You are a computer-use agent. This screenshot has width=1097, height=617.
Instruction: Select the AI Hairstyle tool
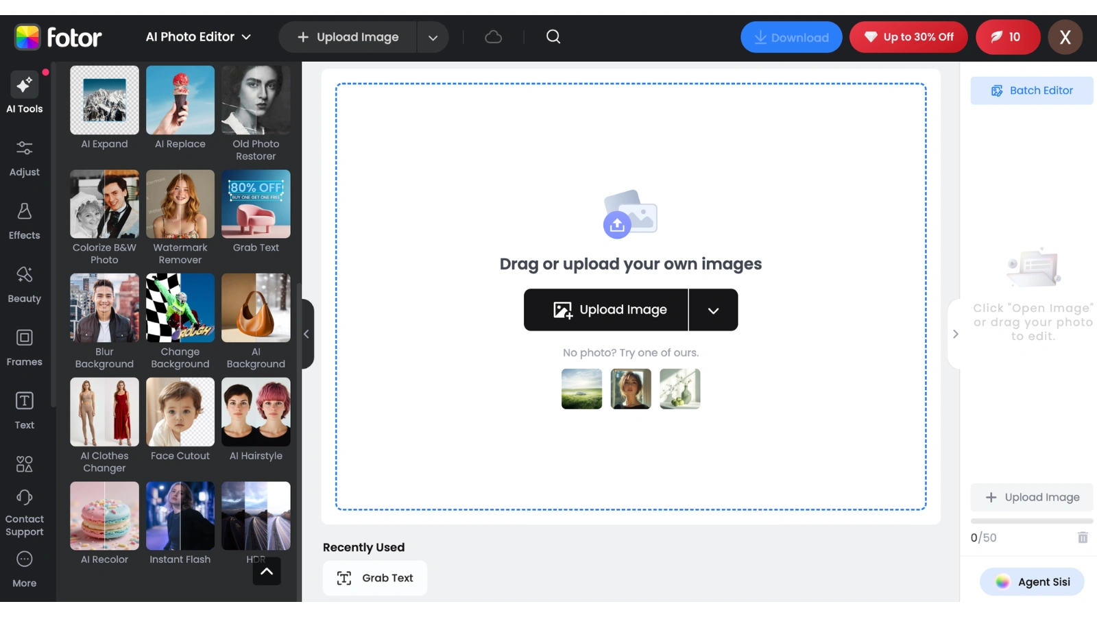(256, 420)
